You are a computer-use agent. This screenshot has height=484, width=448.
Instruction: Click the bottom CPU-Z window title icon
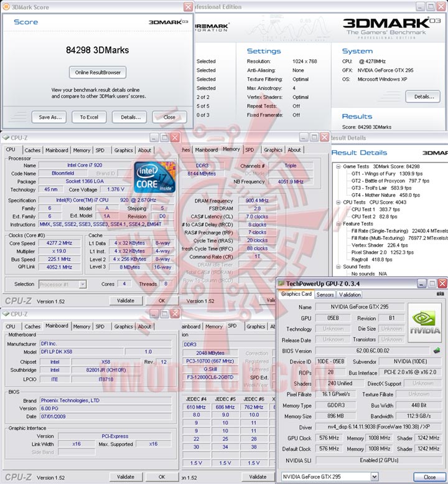pos(6,314)
